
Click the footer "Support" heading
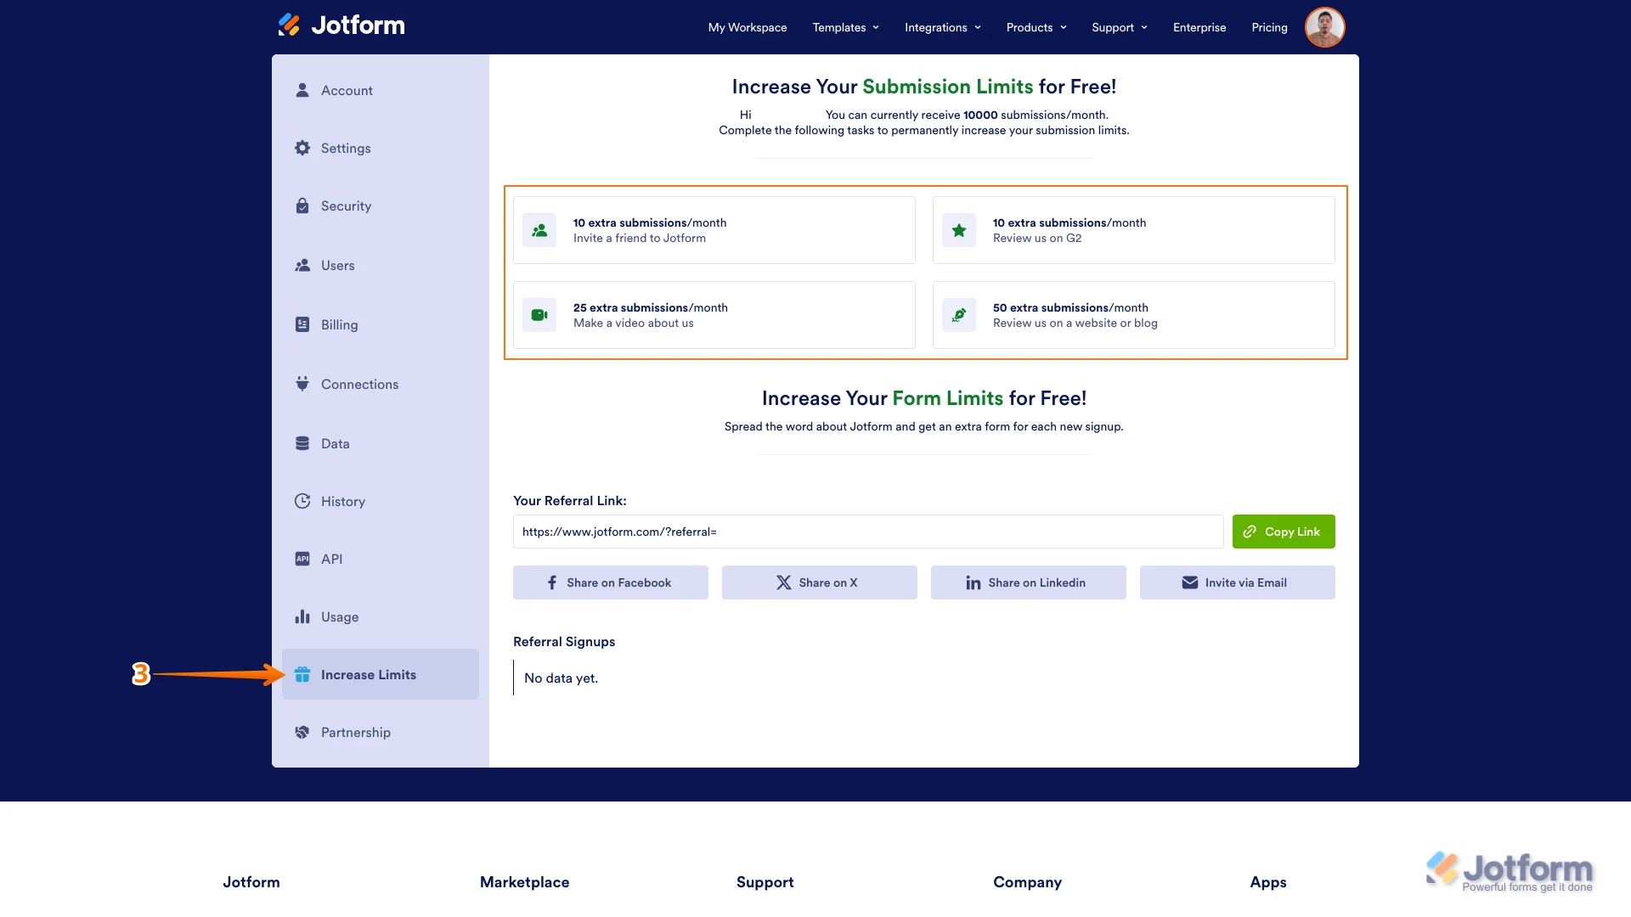click(765, 882)
